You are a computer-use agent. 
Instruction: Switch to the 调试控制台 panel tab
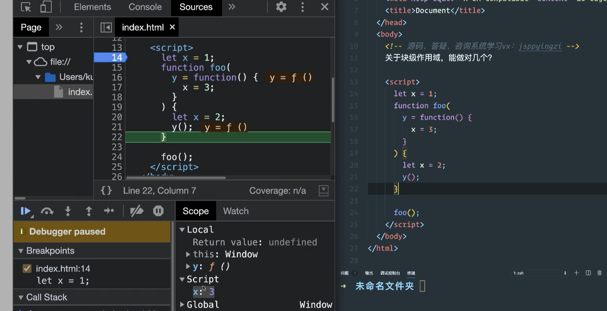pos(390,273)
